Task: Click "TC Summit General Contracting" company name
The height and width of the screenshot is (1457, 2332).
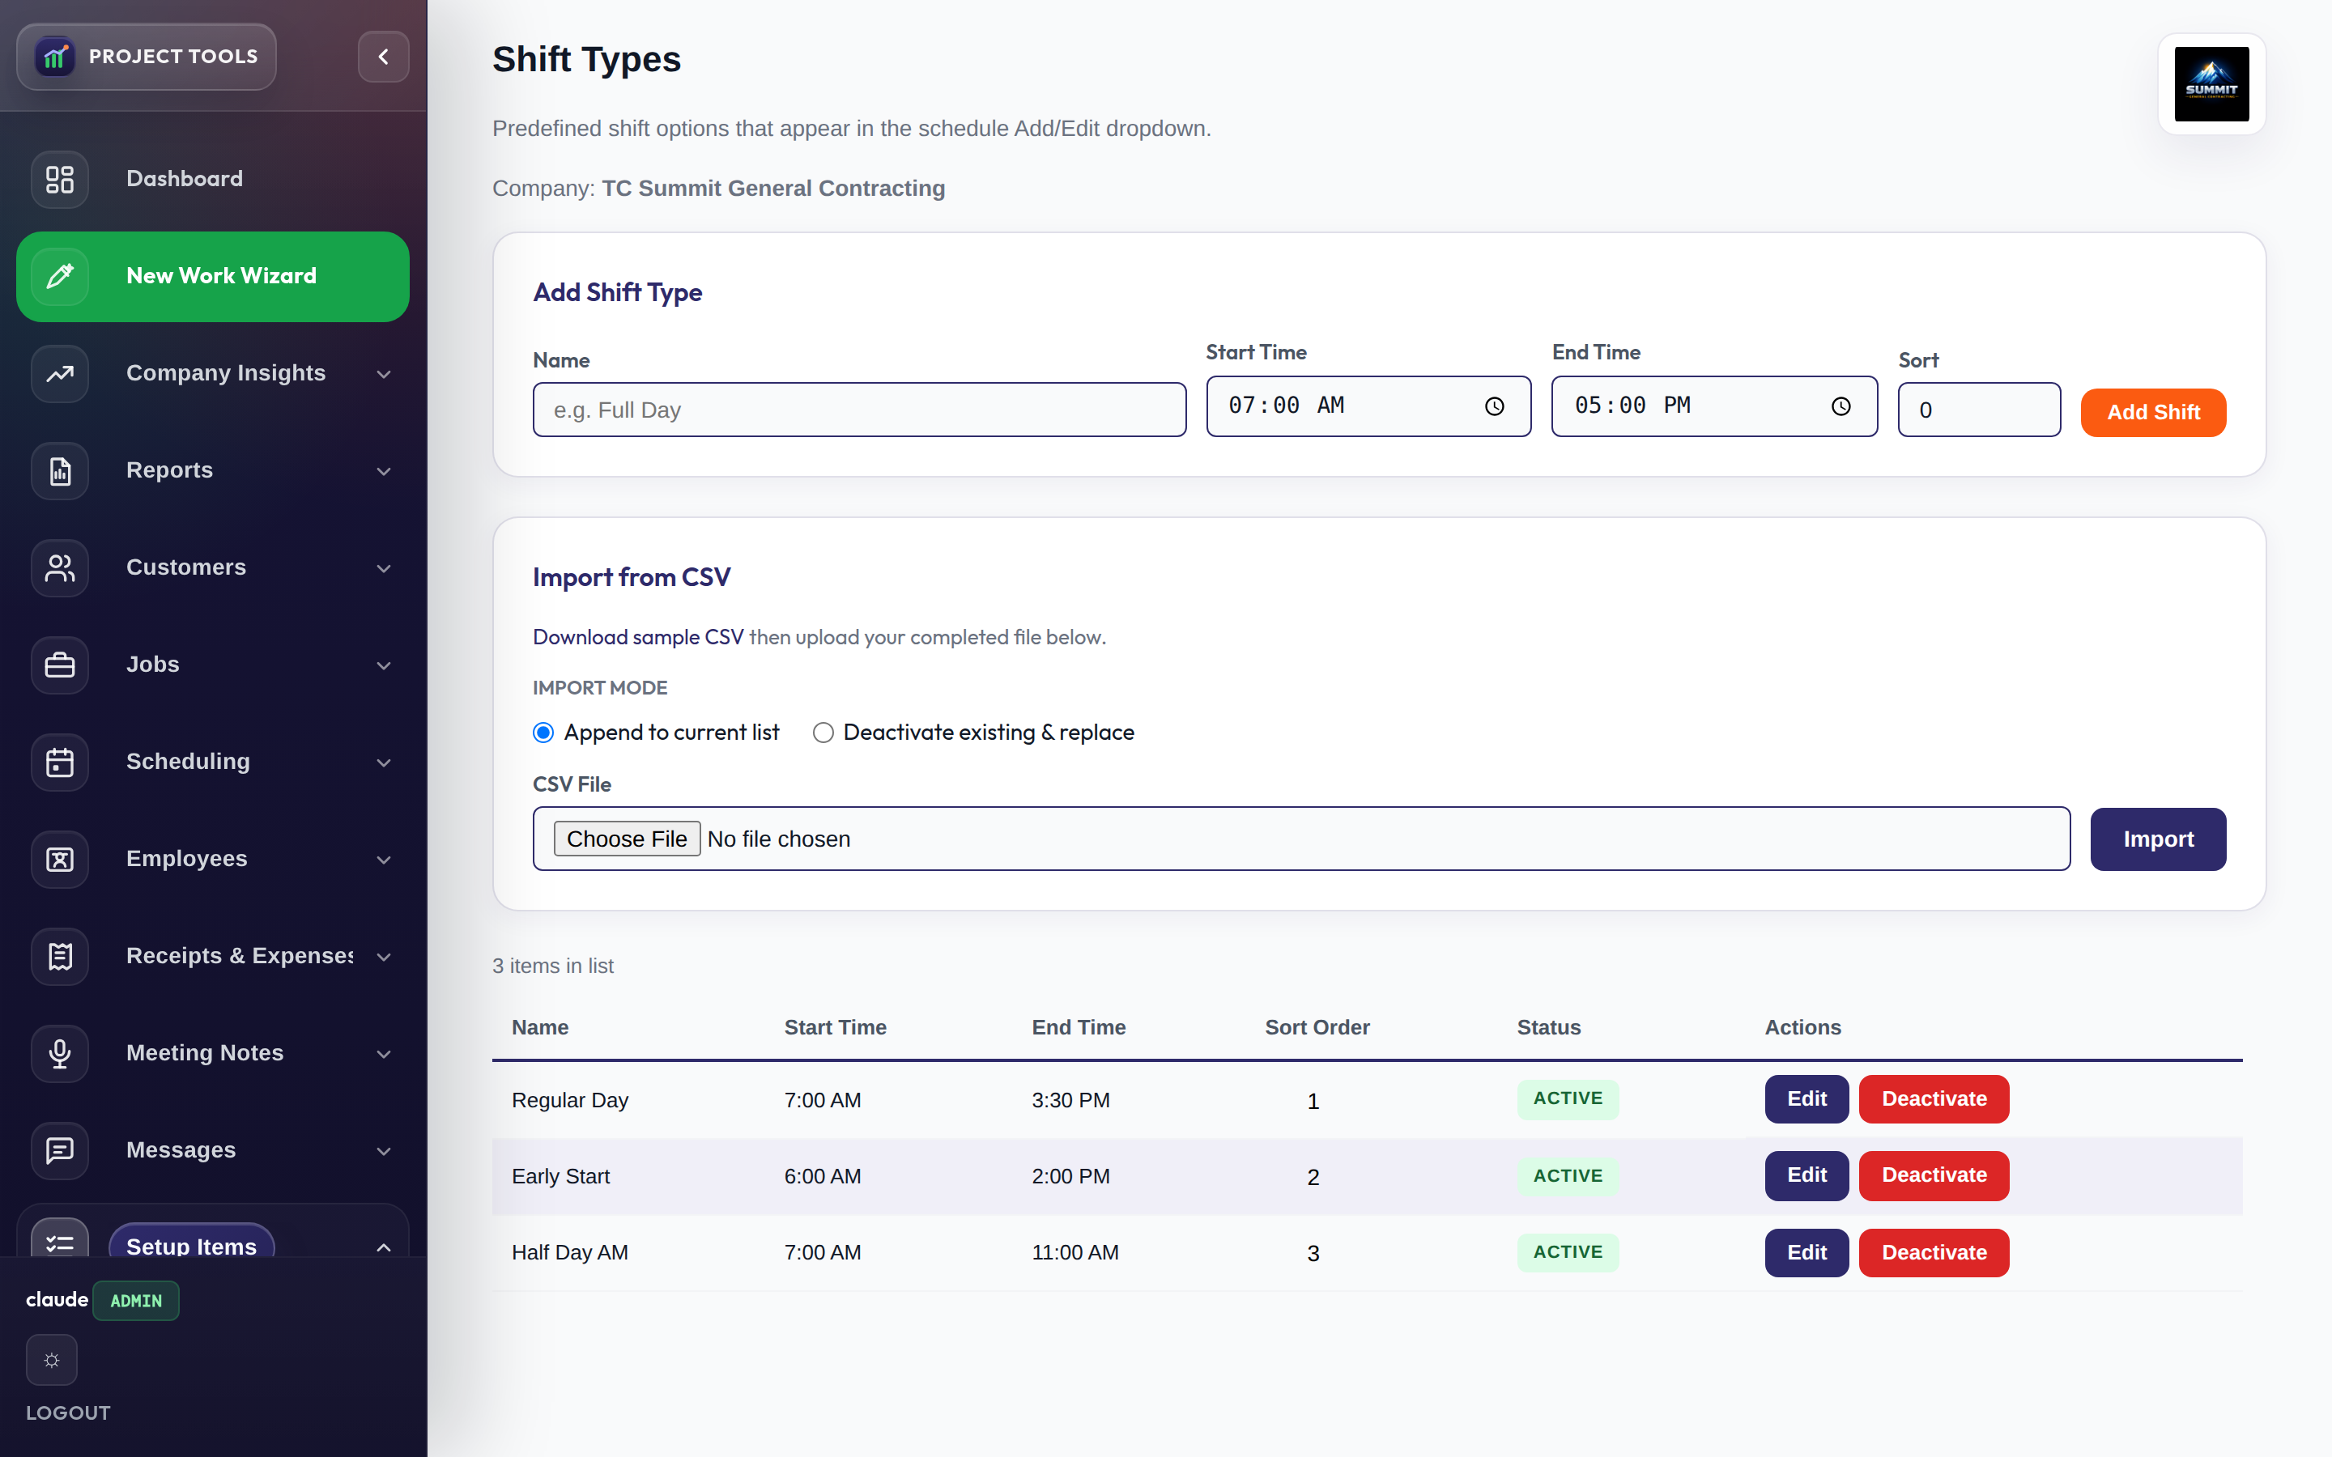Action: pos(772,189)
